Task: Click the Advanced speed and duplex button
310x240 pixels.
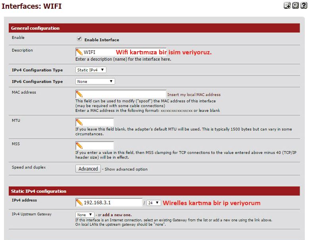Action: coord(88,169)
